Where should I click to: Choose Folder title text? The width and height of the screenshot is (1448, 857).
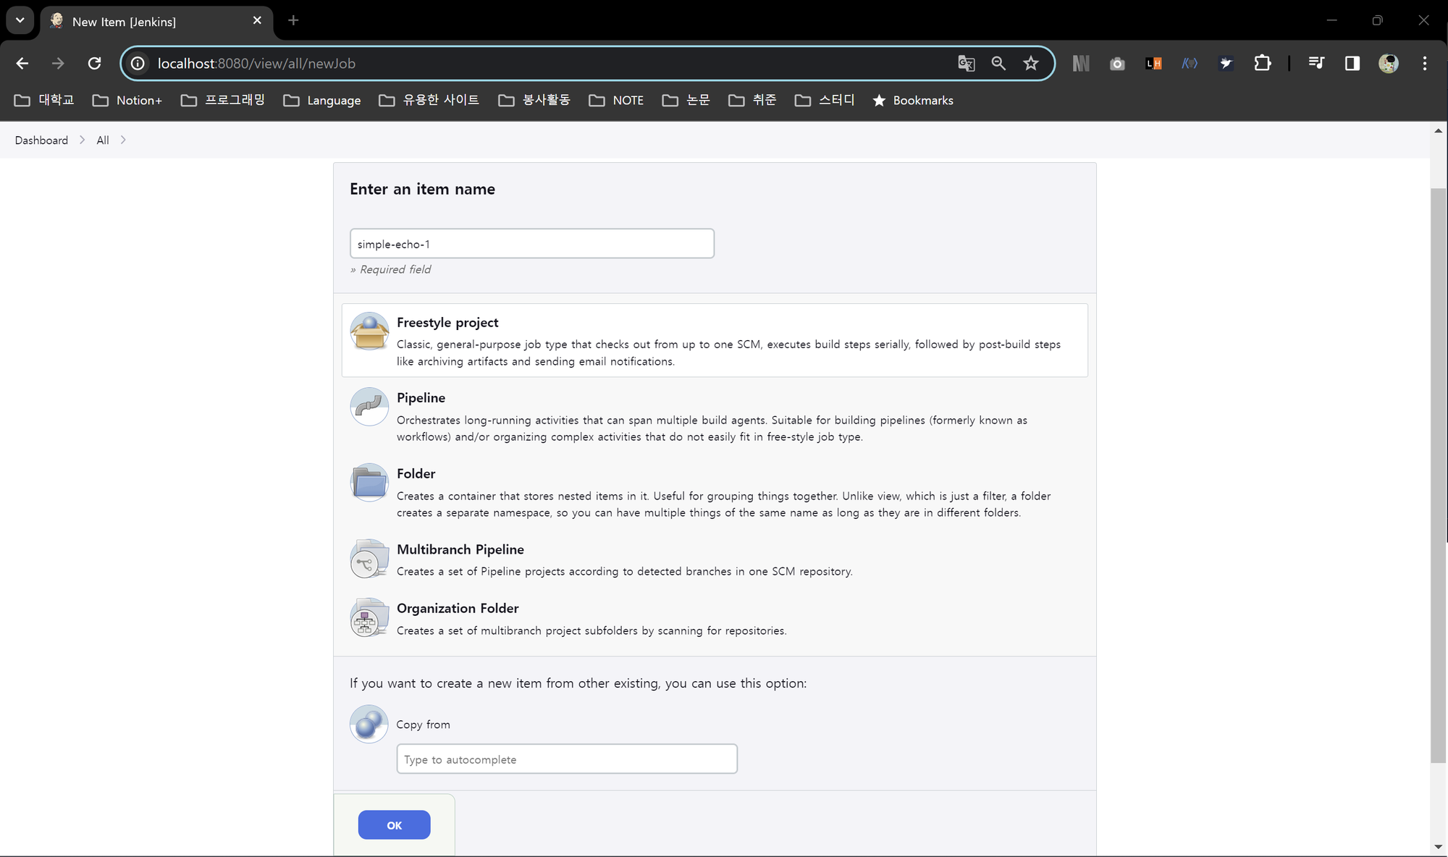coord(416,473)
